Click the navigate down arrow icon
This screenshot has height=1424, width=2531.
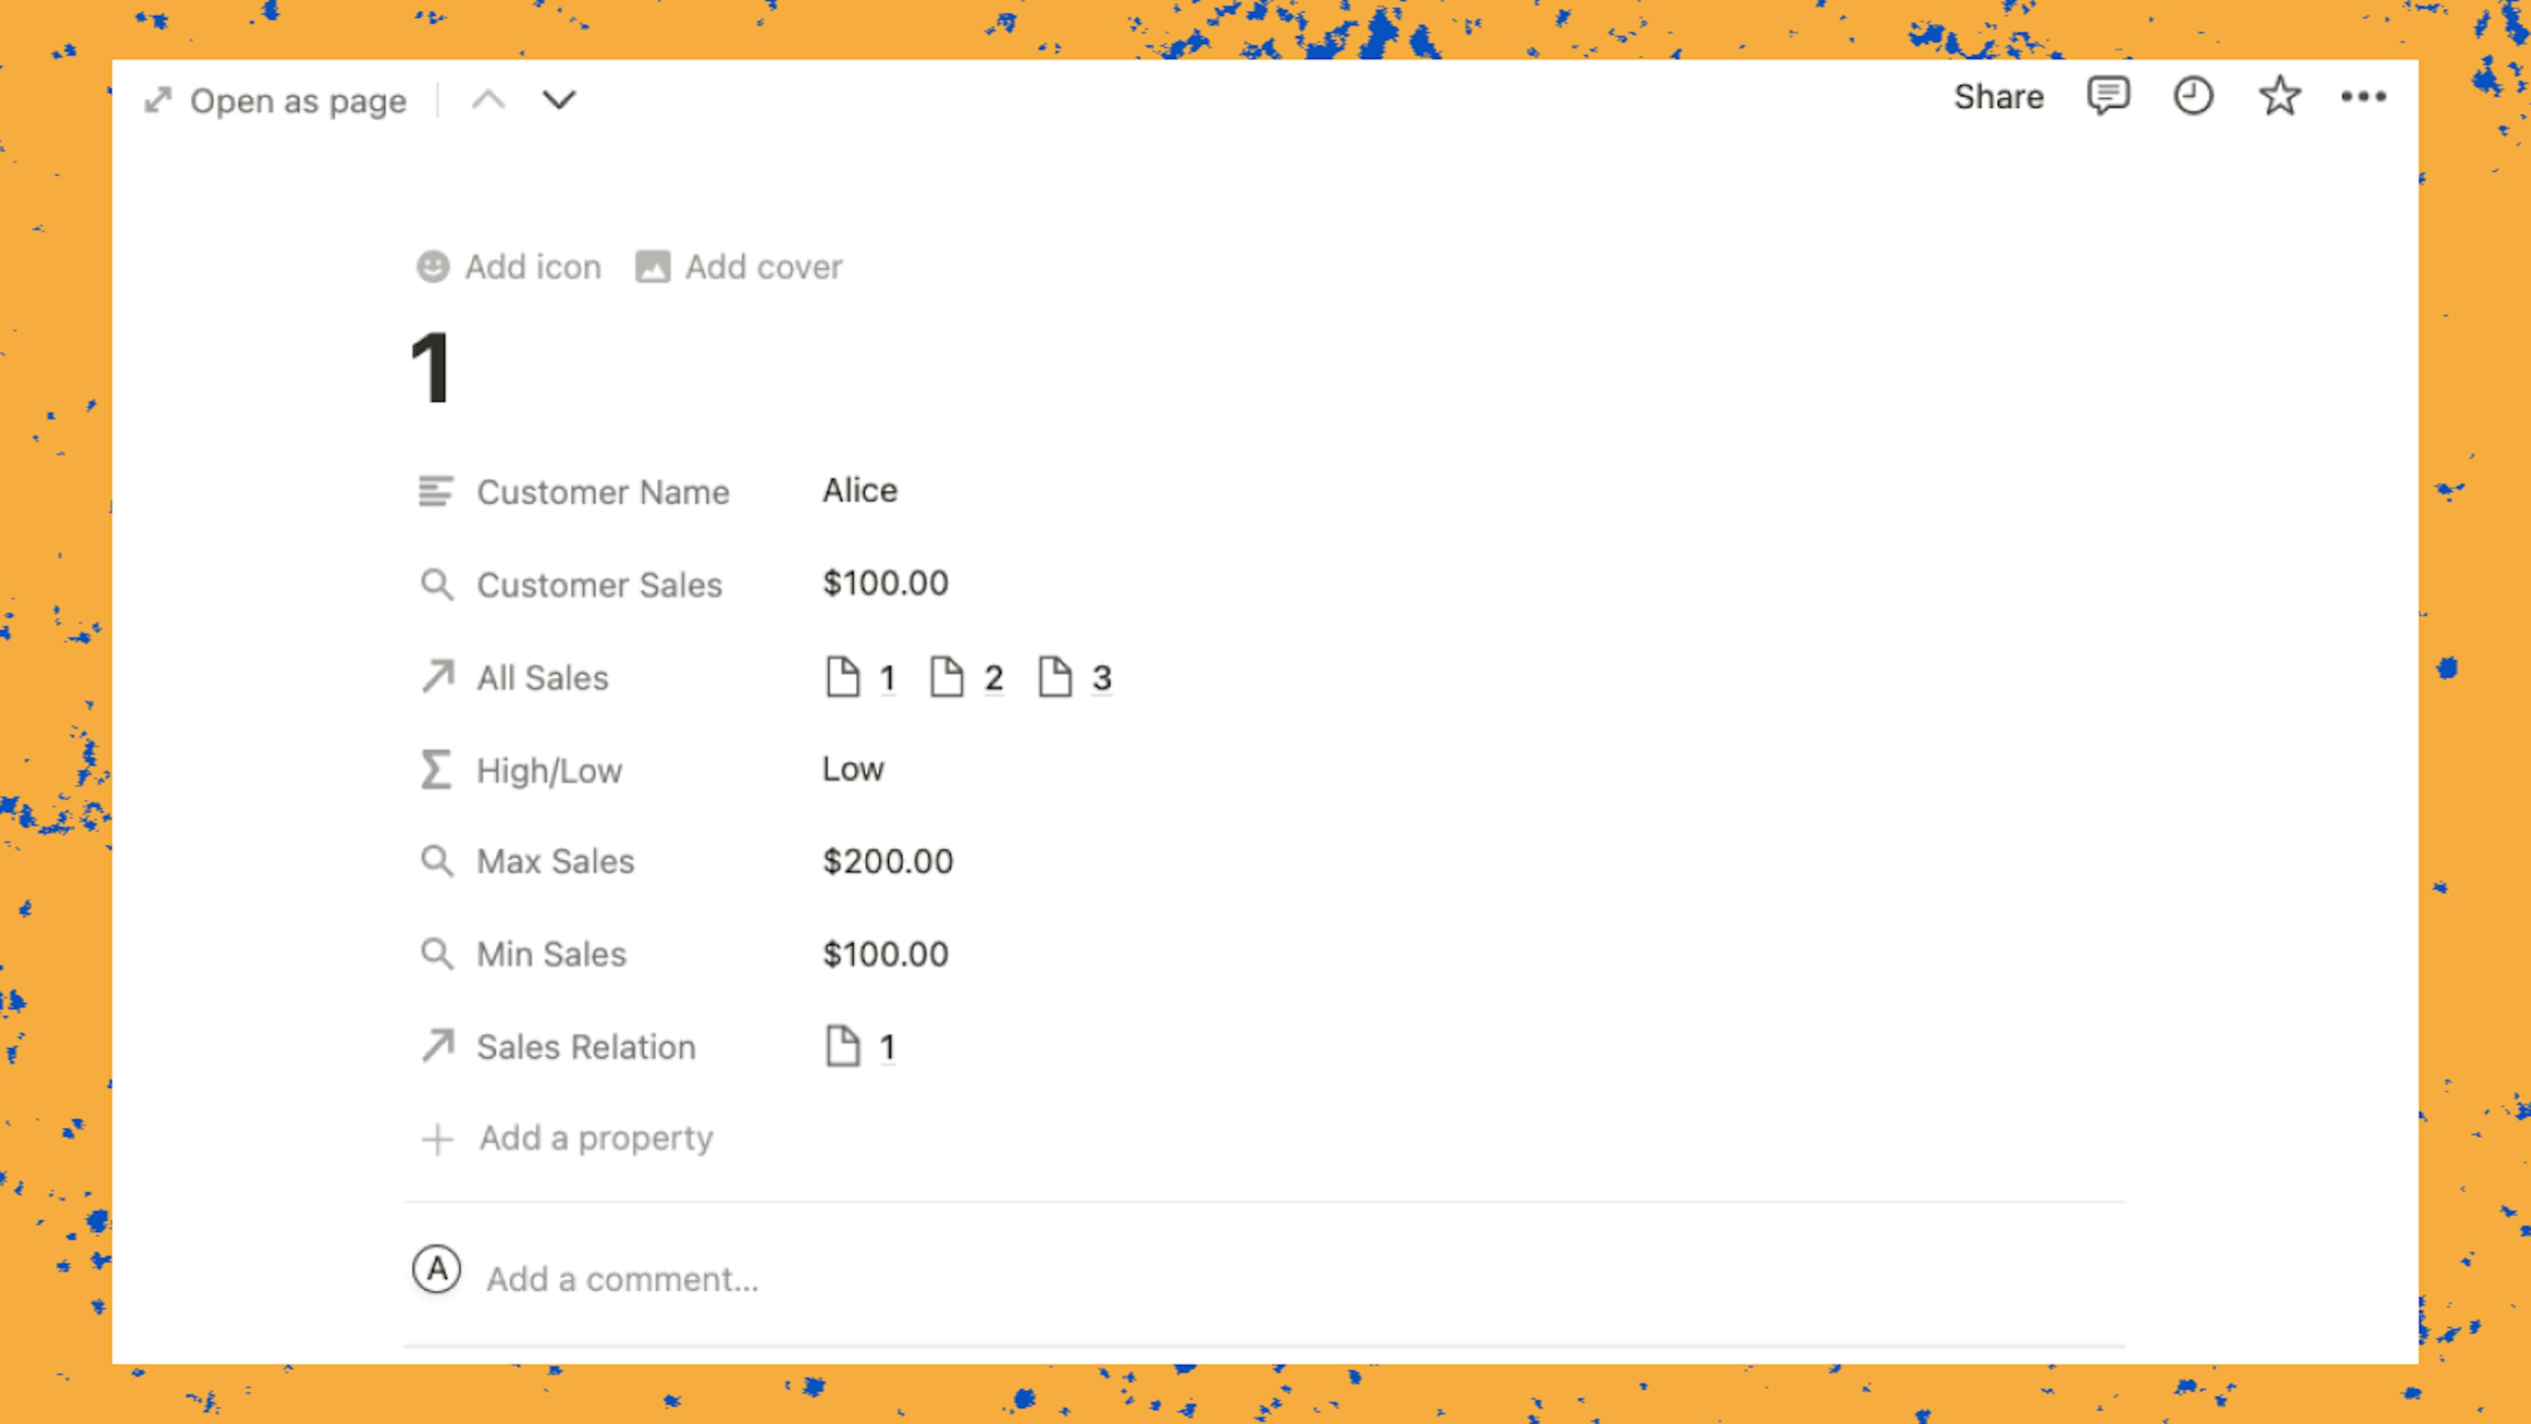pos(558,99)
